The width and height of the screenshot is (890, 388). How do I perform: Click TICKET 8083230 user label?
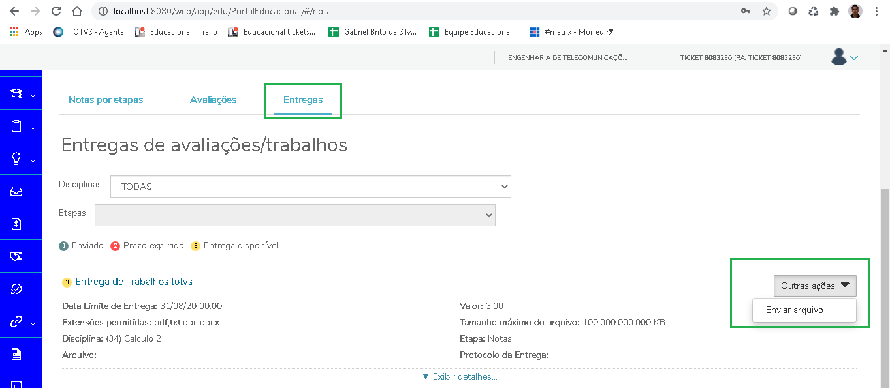click(x=740, y=58)
